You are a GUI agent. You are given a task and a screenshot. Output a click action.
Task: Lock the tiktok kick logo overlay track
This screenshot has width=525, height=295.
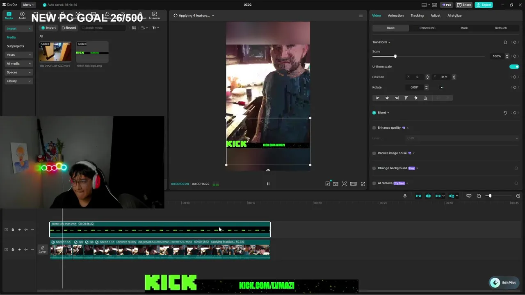point(13,229)
